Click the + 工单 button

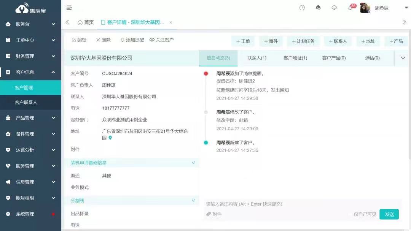click(243, 41)
